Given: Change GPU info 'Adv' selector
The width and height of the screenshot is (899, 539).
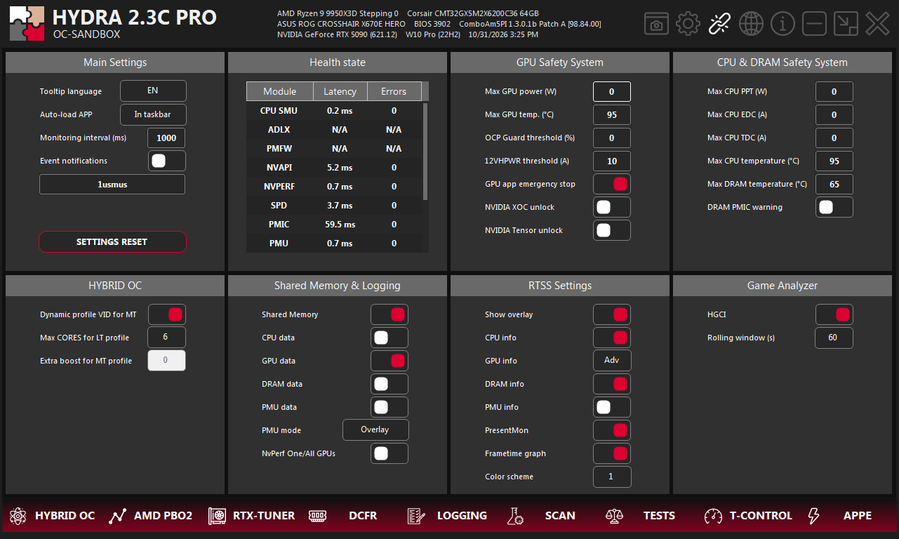Looking at the screenshot, I should (612, 361).
